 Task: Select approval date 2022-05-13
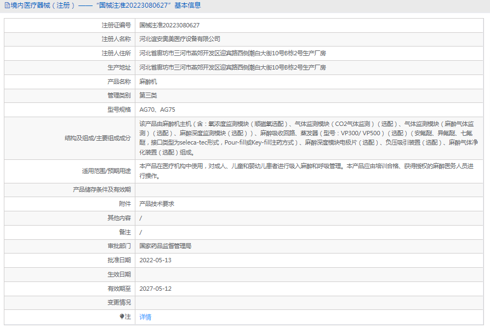click(x=155, y=260)
